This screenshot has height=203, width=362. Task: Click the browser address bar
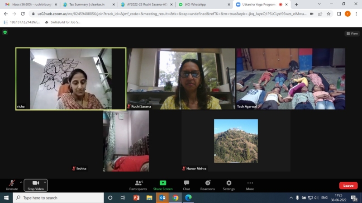coord(172,14)
